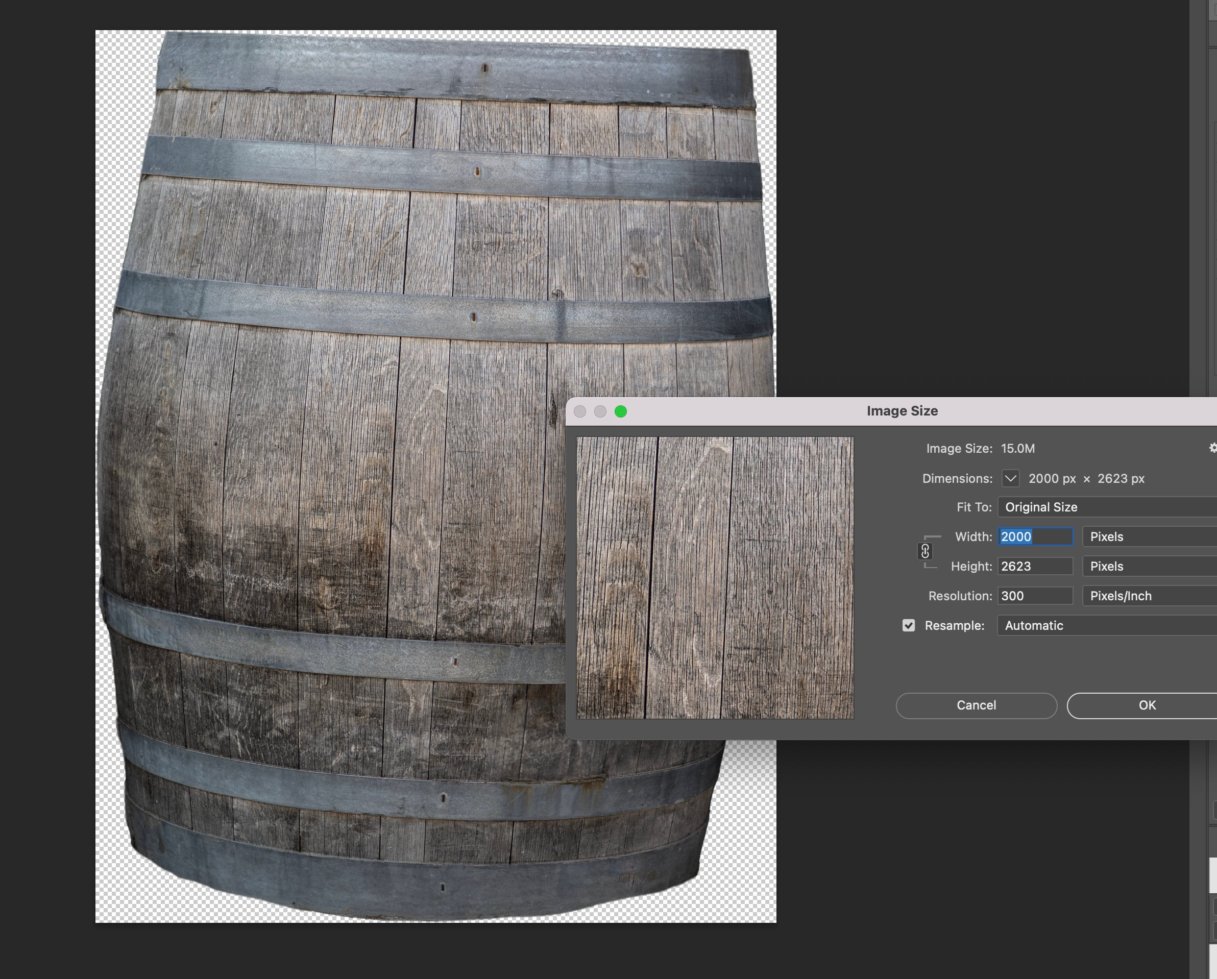
Task: Open the Width units dropdown showing Pixels
Action: [1147, 536]
